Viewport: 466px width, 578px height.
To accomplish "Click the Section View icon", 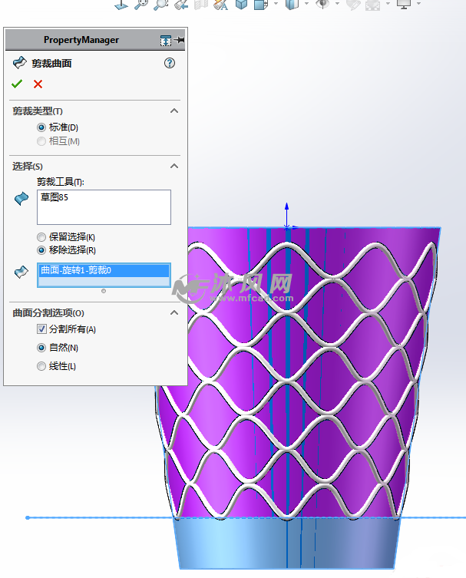I will pos(201,5).
